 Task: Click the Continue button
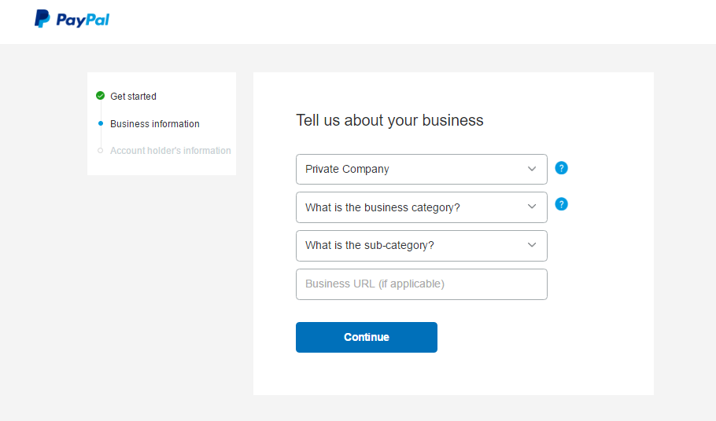point(367,337)
